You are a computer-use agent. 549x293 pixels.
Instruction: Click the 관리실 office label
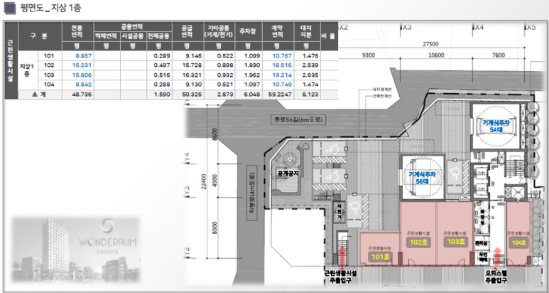tap(481, 243)
